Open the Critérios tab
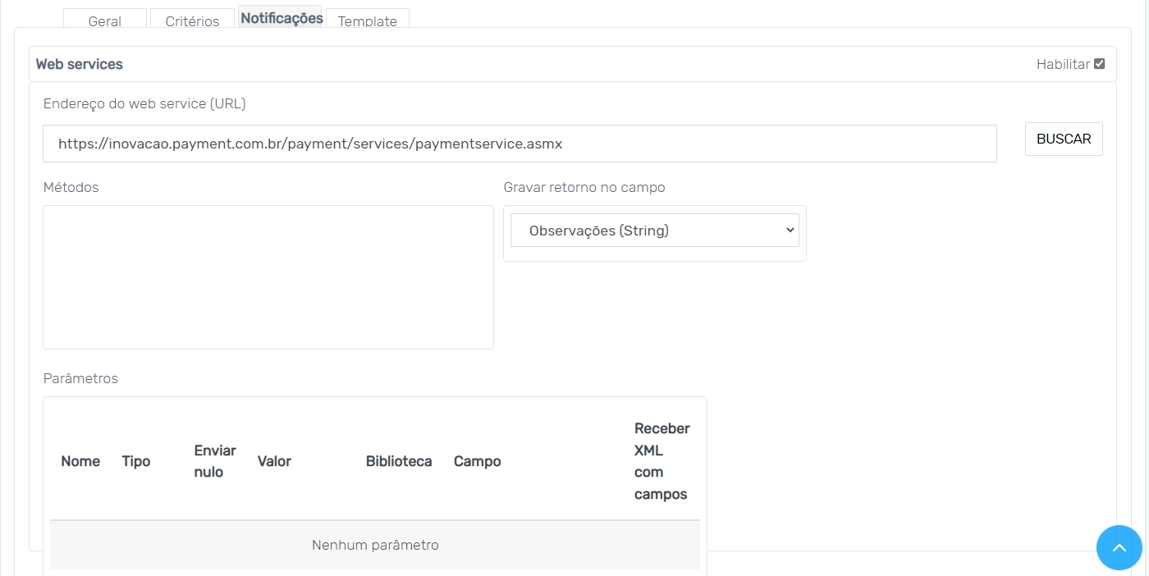Screen dimensions: 1149x576 [x=192, y=21]
